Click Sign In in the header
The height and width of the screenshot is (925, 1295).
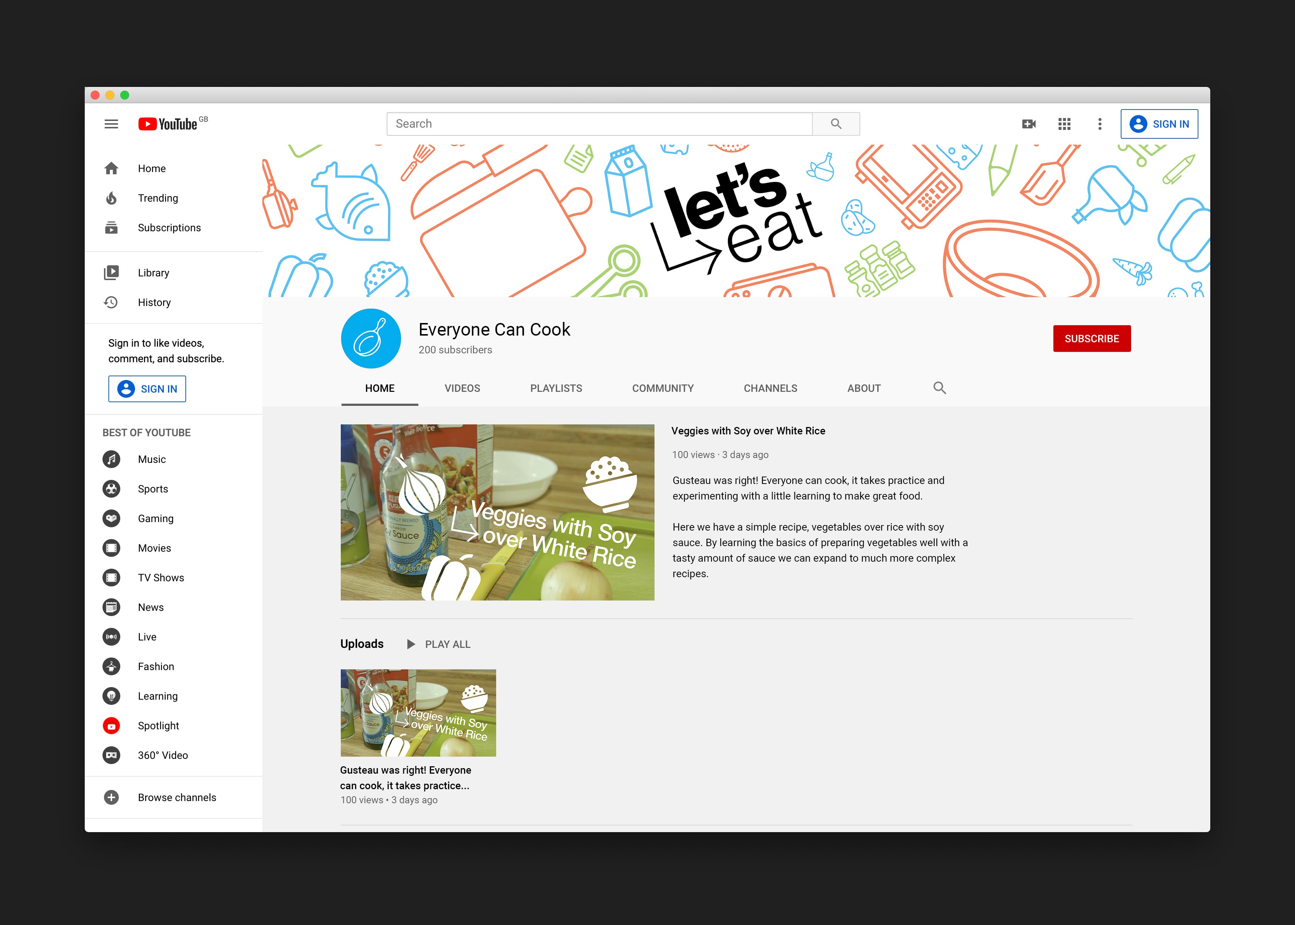click(1159, 124)
